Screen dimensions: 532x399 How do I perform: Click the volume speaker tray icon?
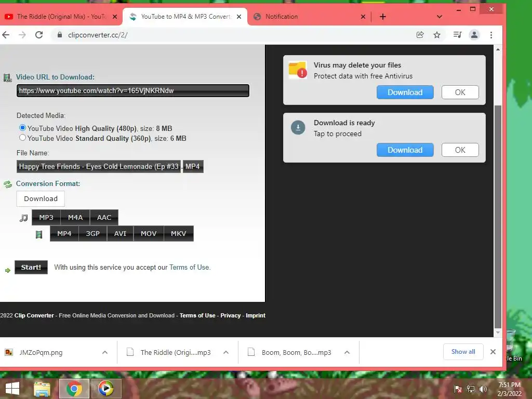[x=483, y=389]
